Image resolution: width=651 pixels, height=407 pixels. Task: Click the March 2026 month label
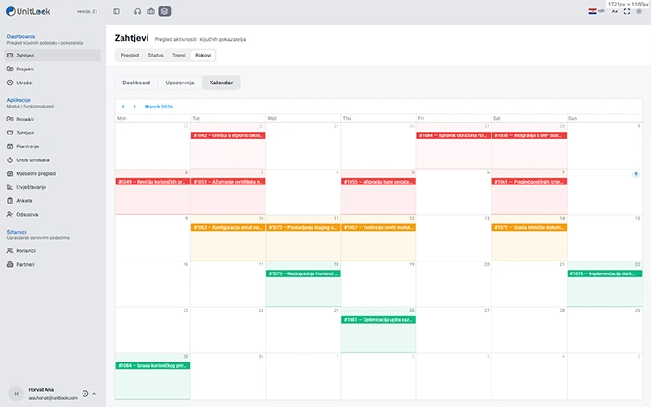[159, 107]
